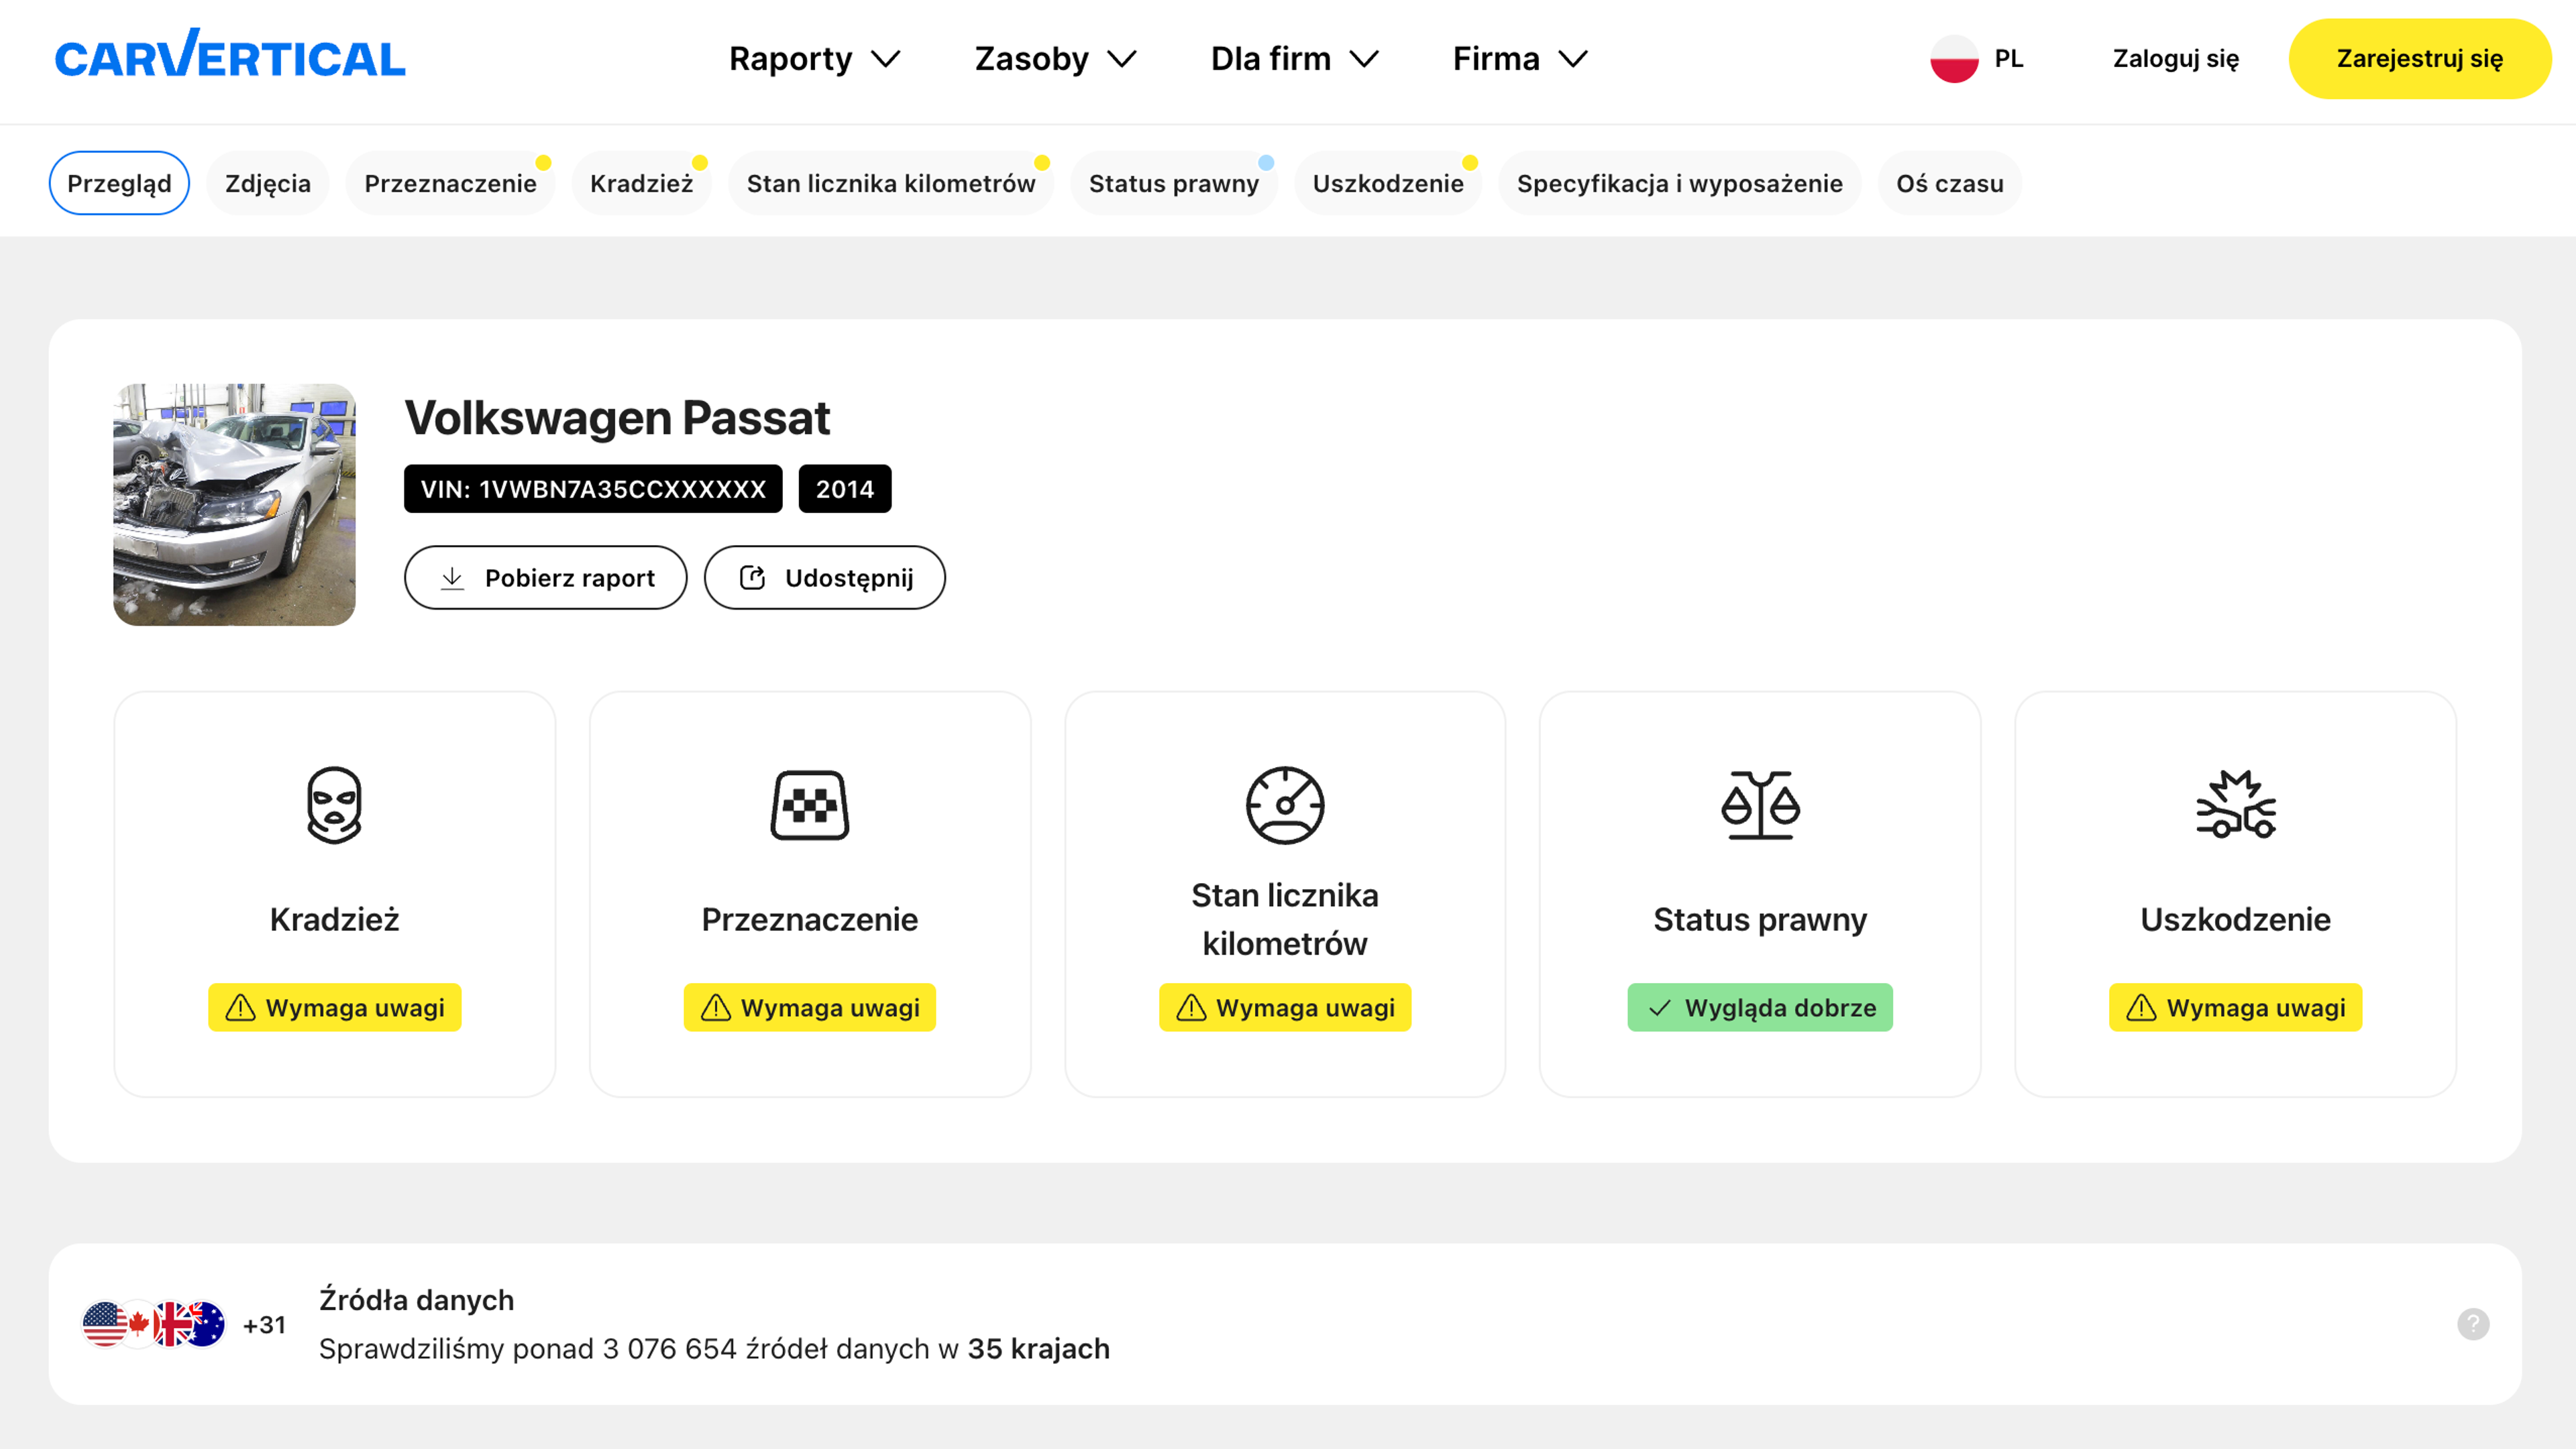
Task: Click Zaloguj się link
Action: 2175,59
